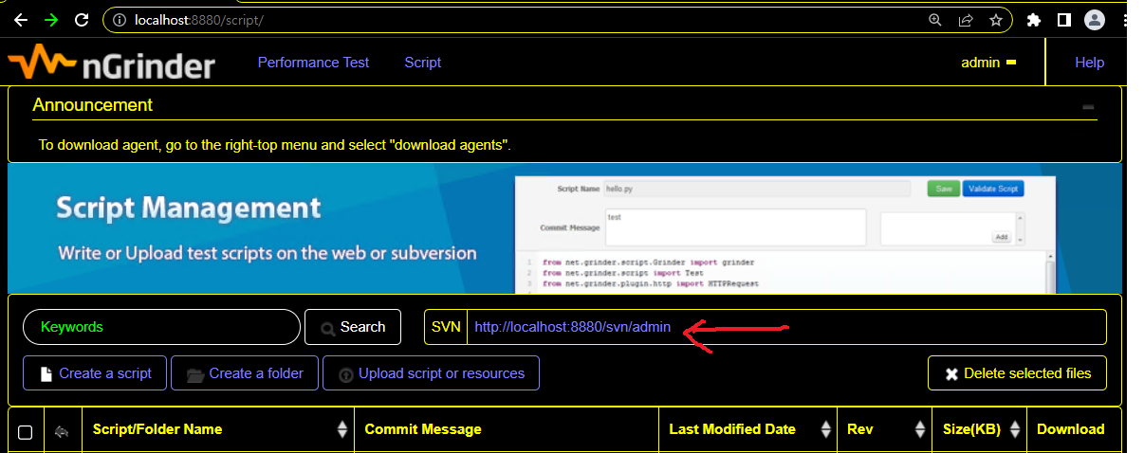This screenshot has width=1144, height=453.
Task: Sort by Script/Folder Name column
Action: pyautogui.click(x=218, y=429)
